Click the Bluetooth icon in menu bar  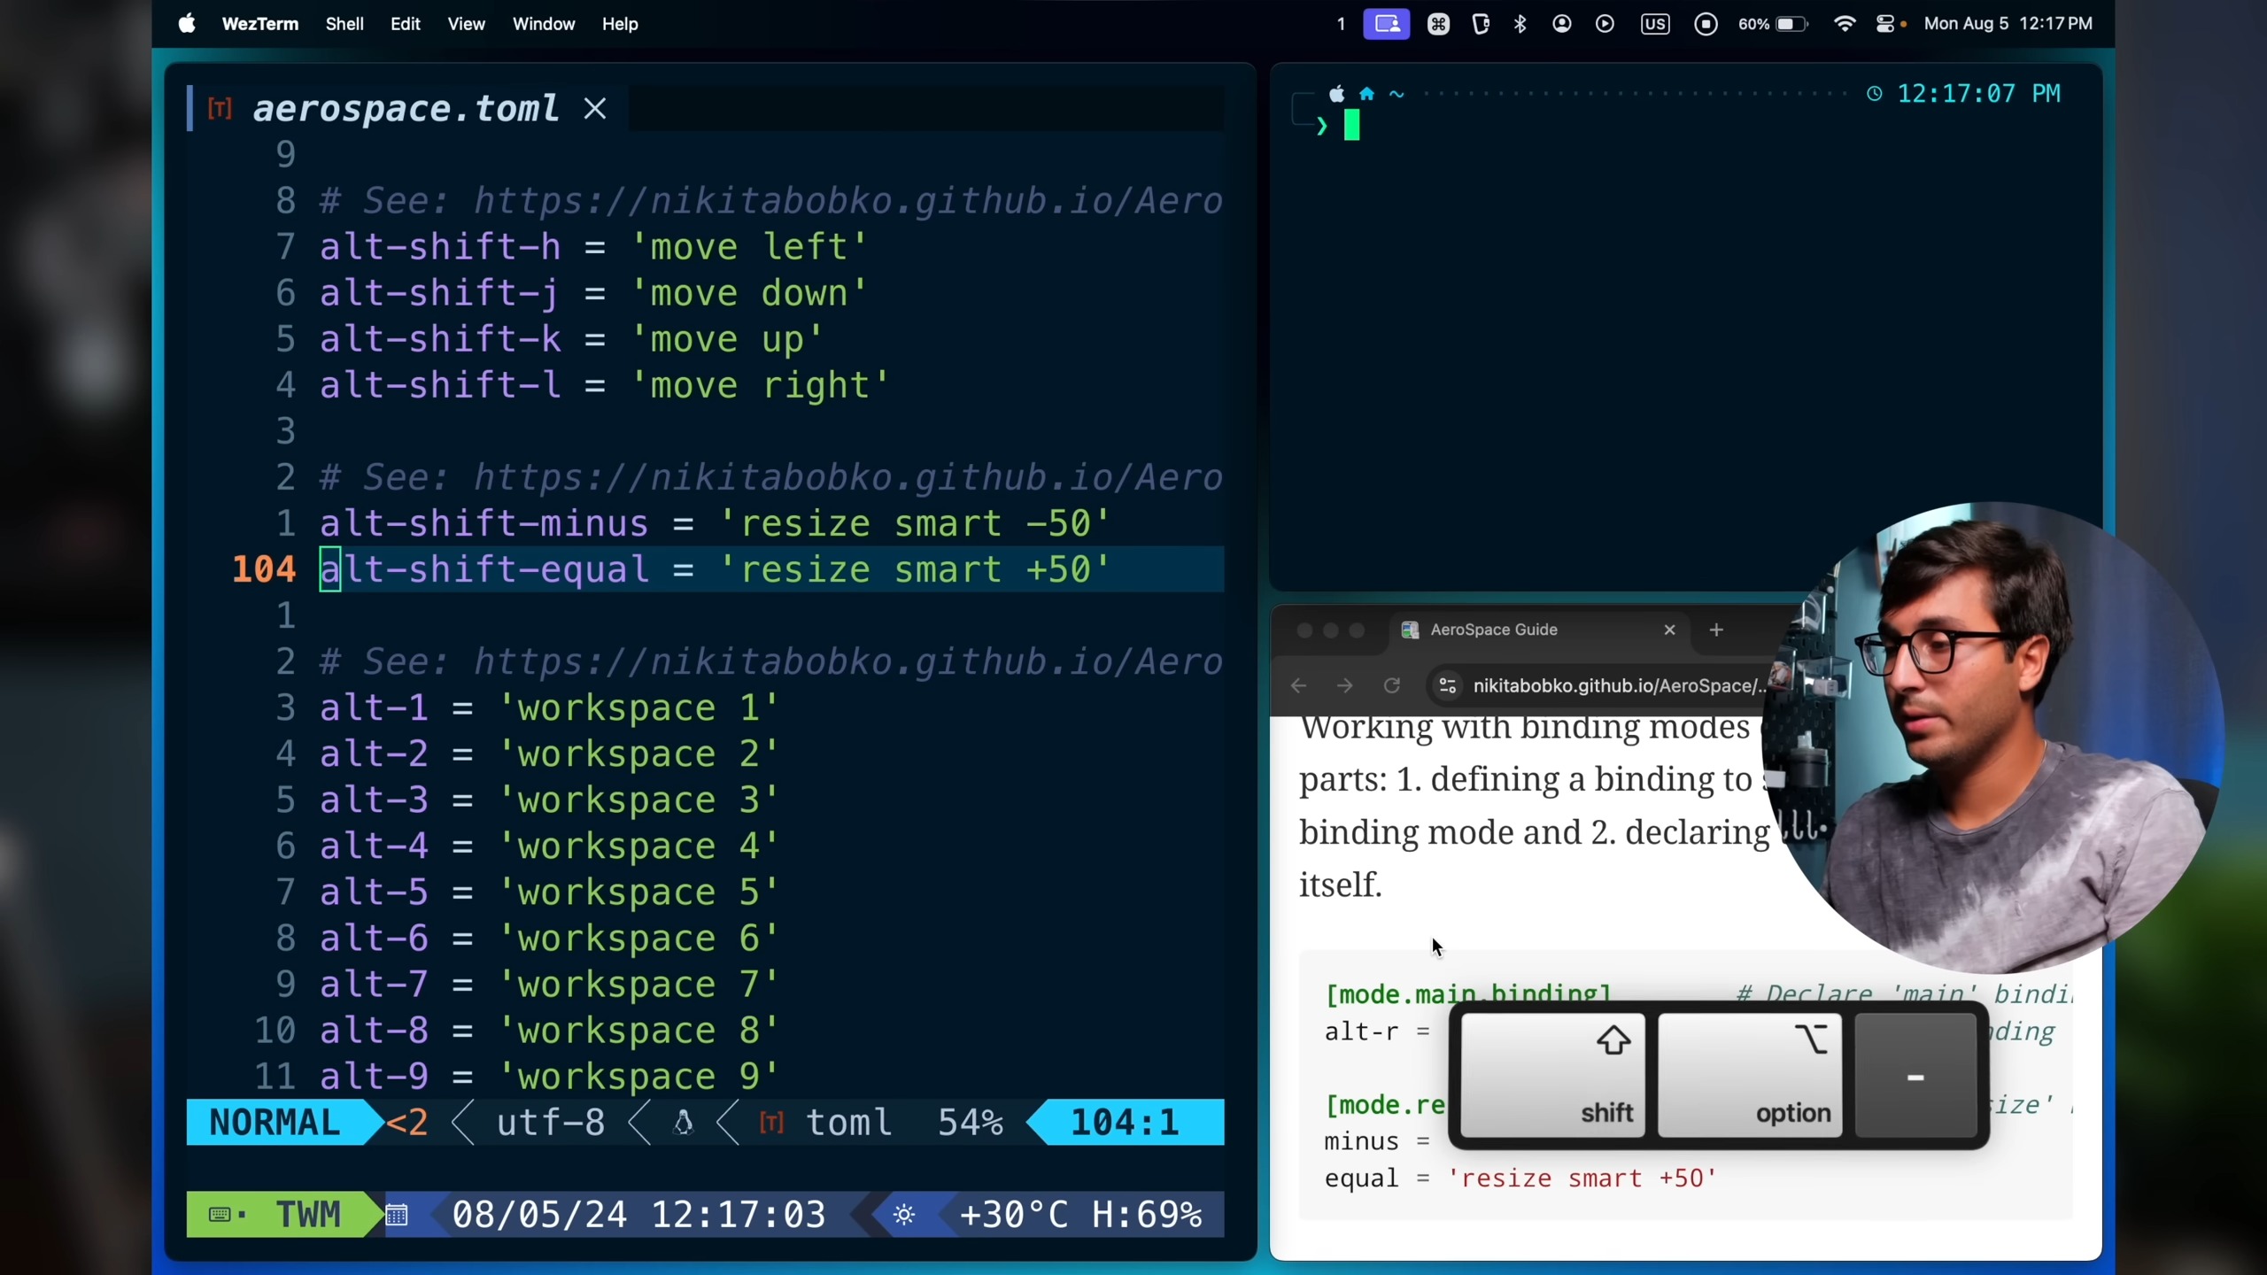1520,24
